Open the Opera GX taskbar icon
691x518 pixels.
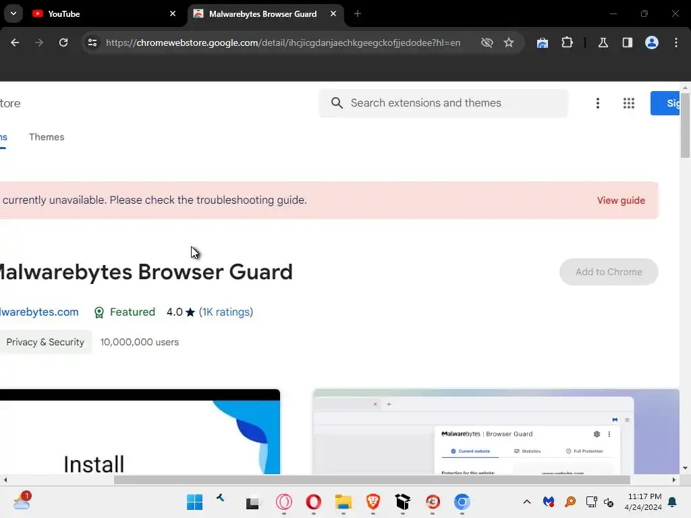point(284,502)
